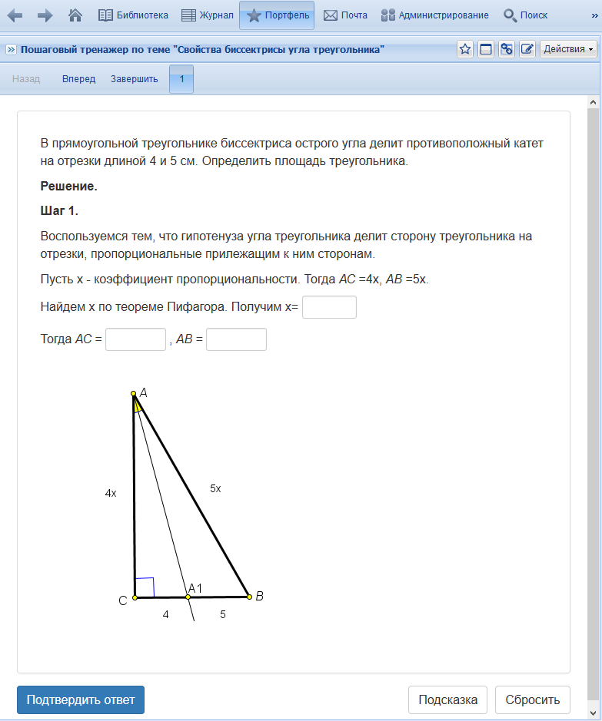Click the forward arrow navigation icon
The height and width of the screenshot is (721, 602).
pos(45,15)
